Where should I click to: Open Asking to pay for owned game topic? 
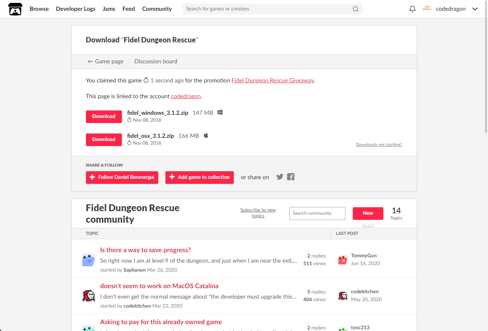[x=161, y=322]
